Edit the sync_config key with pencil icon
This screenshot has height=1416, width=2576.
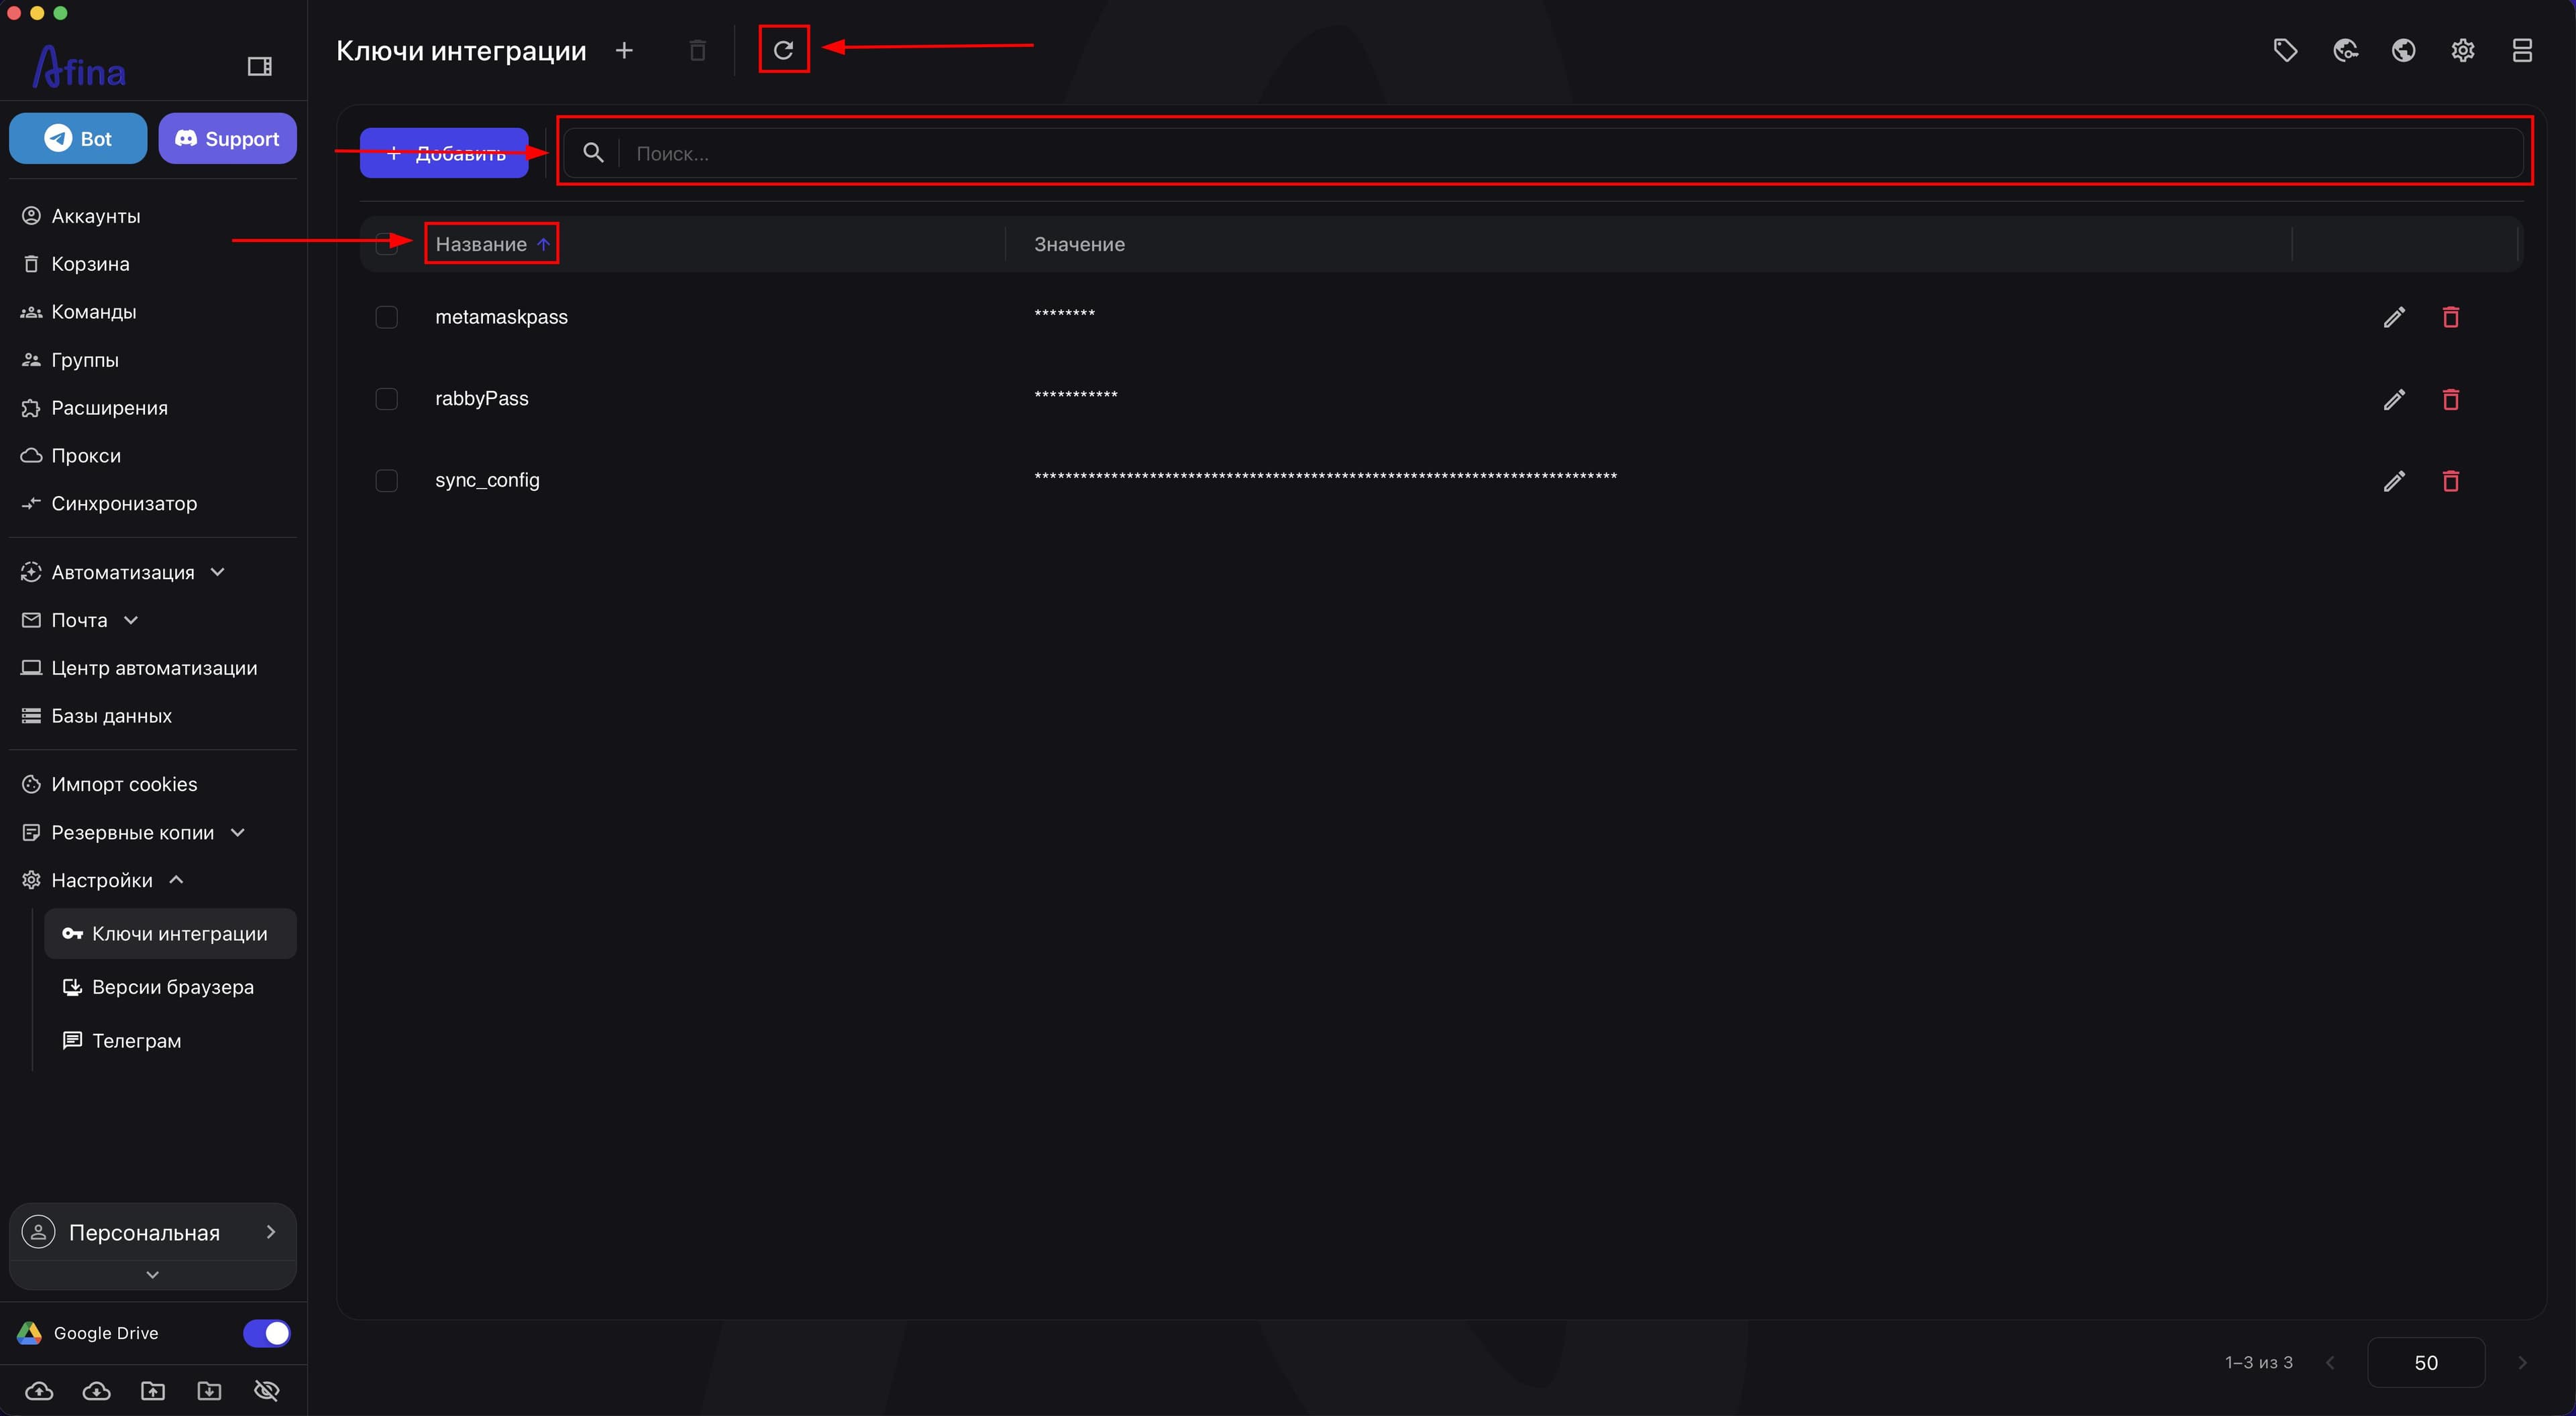click(2394, 481)
